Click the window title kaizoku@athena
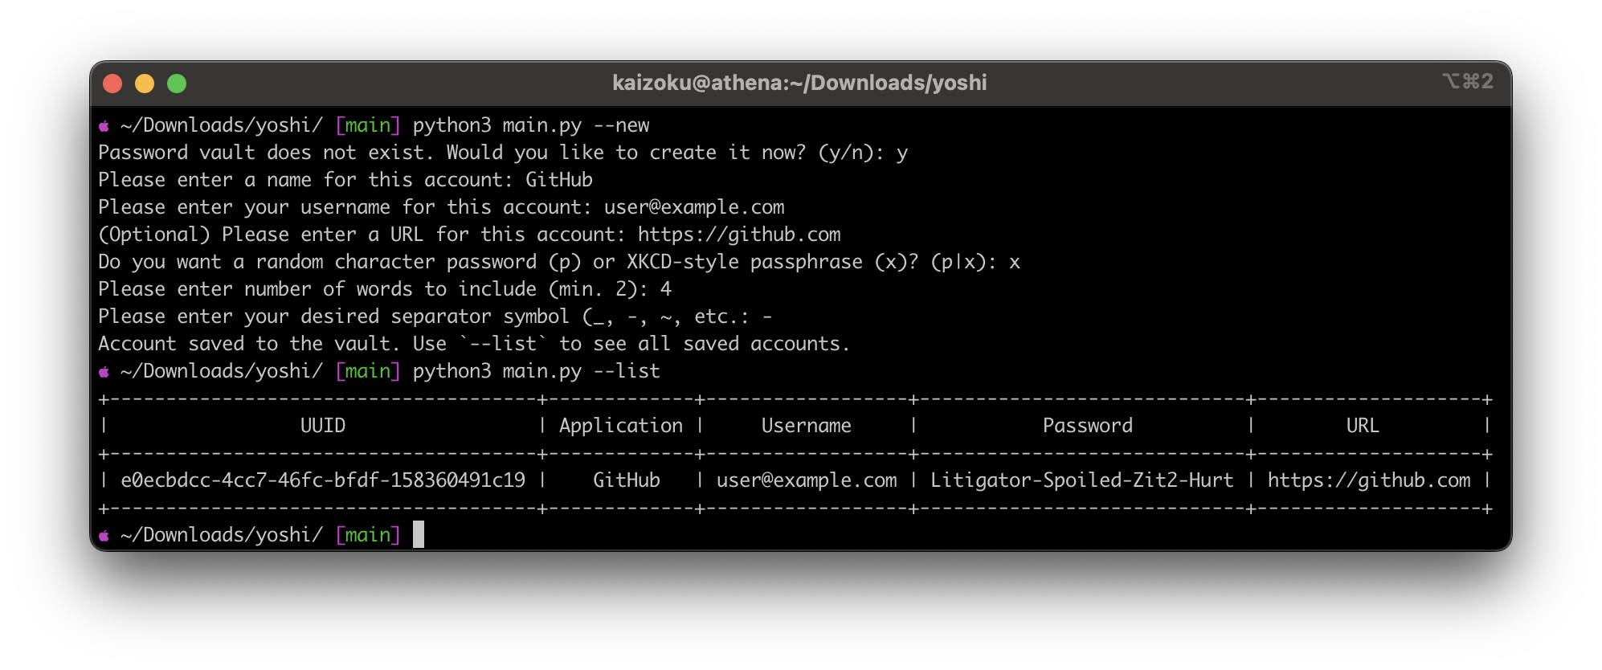 (x=799, y=83)
